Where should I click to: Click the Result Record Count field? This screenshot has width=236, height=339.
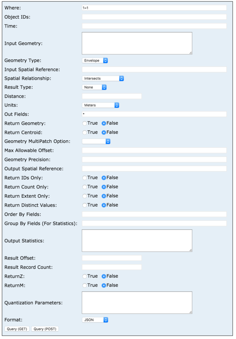(112, 267)
